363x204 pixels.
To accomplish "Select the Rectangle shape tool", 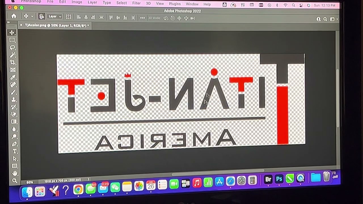I will point(15,166).
